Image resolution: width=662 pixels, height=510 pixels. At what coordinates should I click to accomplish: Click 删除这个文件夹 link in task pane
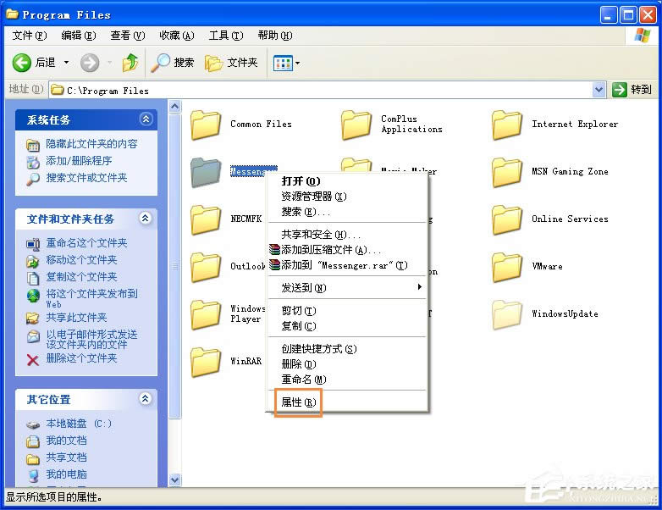pos(81,358)
